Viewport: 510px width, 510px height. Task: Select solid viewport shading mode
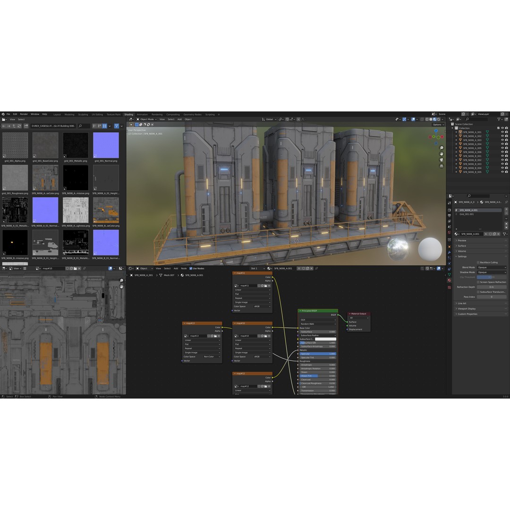431,119
